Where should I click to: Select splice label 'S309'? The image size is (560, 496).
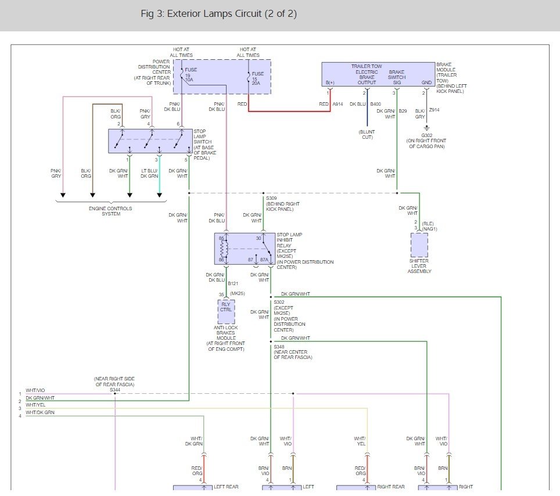coord(271,198)
